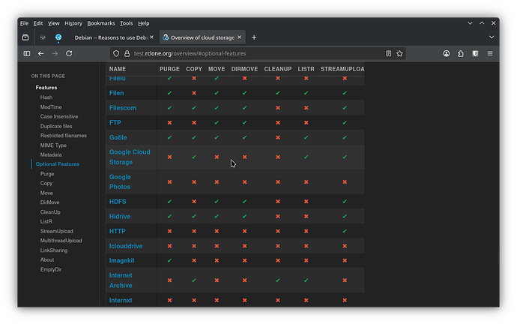Screen dimensions: 517x324
Task: Open Firefox View icon in tab bar
Action: (25, 37)
